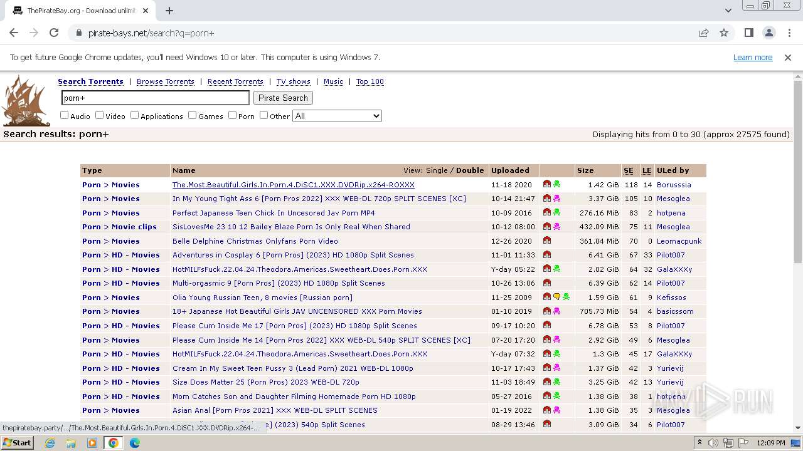Viewport: 803px width, 451px height.
Task: Check the Audio checkbox
Action: pos(64,115)
